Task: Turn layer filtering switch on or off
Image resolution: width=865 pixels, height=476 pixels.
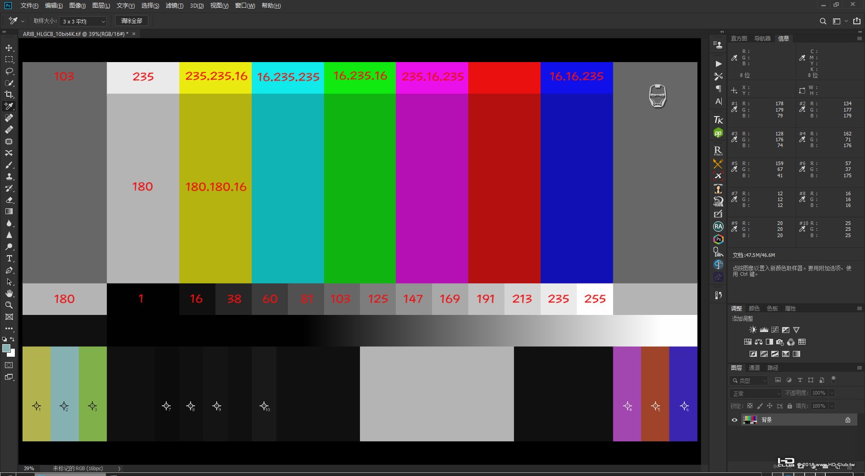Action: click(x=833, y=379)
